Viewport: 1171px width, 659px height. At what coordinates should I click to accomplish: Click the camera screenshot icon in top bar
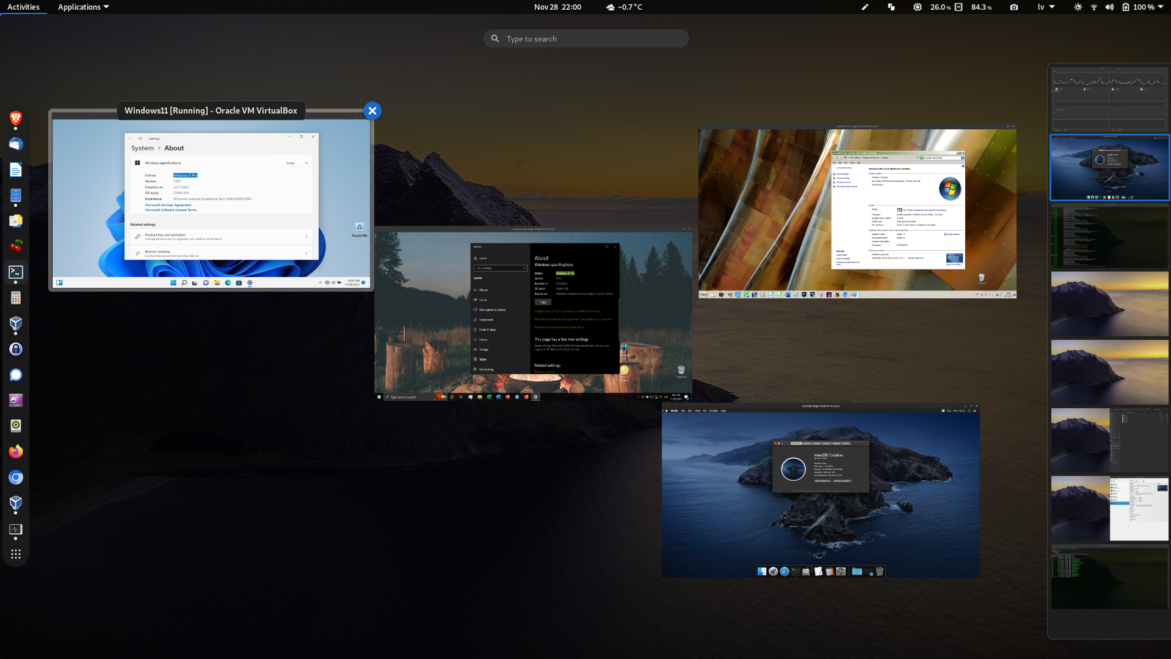click(1013, 7)
